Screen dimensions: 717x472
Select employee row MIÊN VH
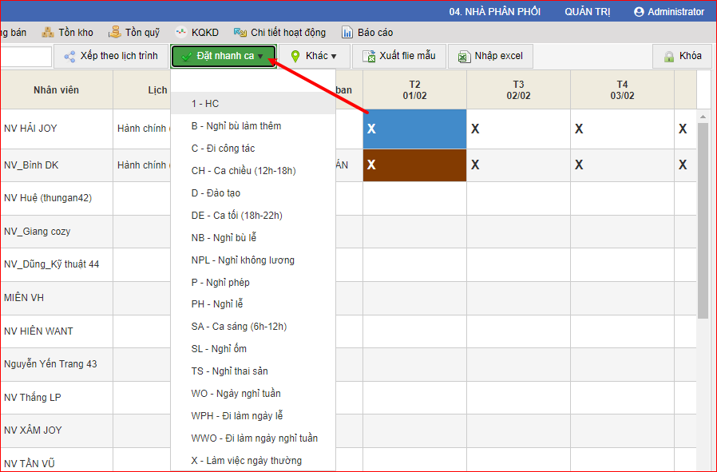[24, 298]
